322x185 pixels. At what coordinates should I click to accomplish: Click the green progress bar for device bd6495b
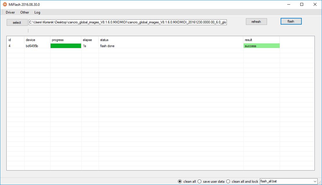(x=66, y=46)
